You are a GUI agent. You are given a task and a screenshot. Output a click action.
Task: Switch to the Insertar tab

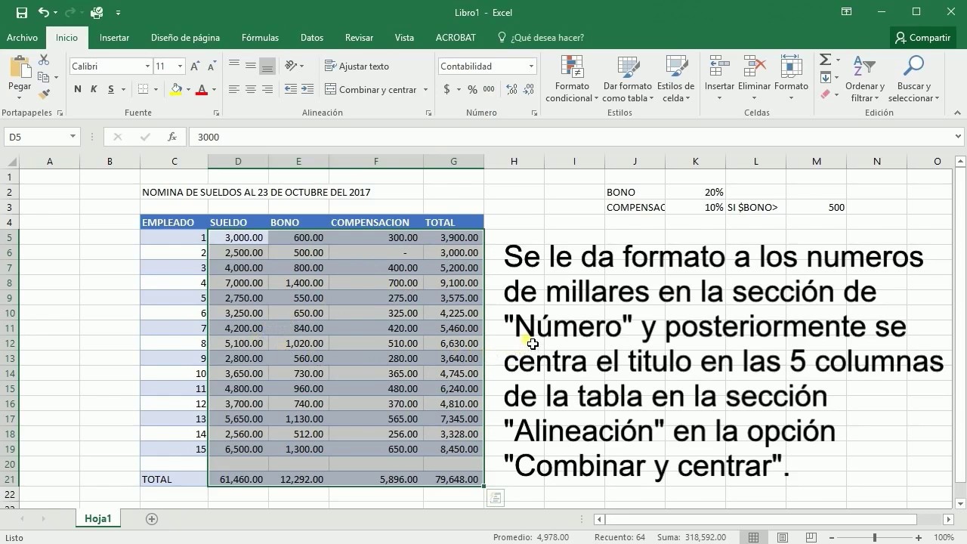(x=114, y=38)
